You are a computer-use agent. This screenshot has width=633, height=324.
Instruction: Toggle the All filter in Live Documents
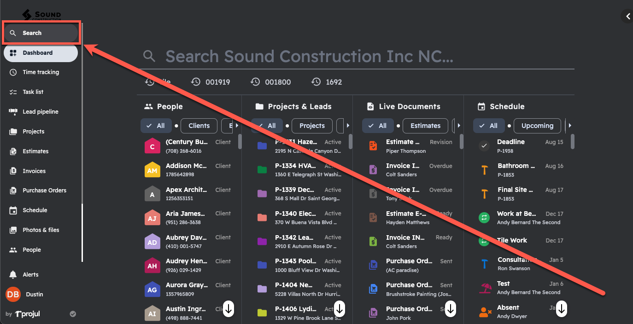[377, 126]
